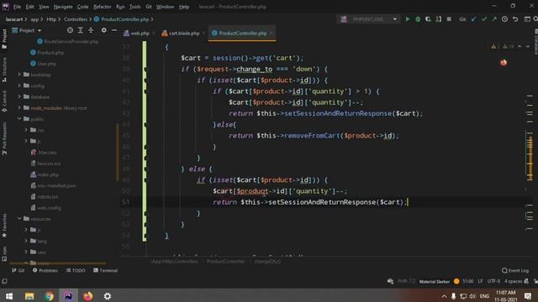The width and height of the screenshot is (538, 302).
Task: Show Git history clock icon
Action: click(504, 19)
